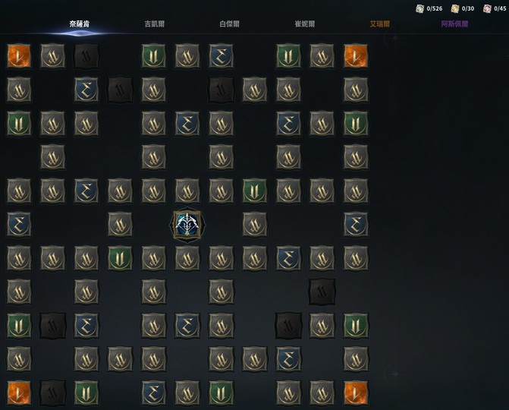
Task: Open the 崔妮爾 tab
Action: click(305, 24)
